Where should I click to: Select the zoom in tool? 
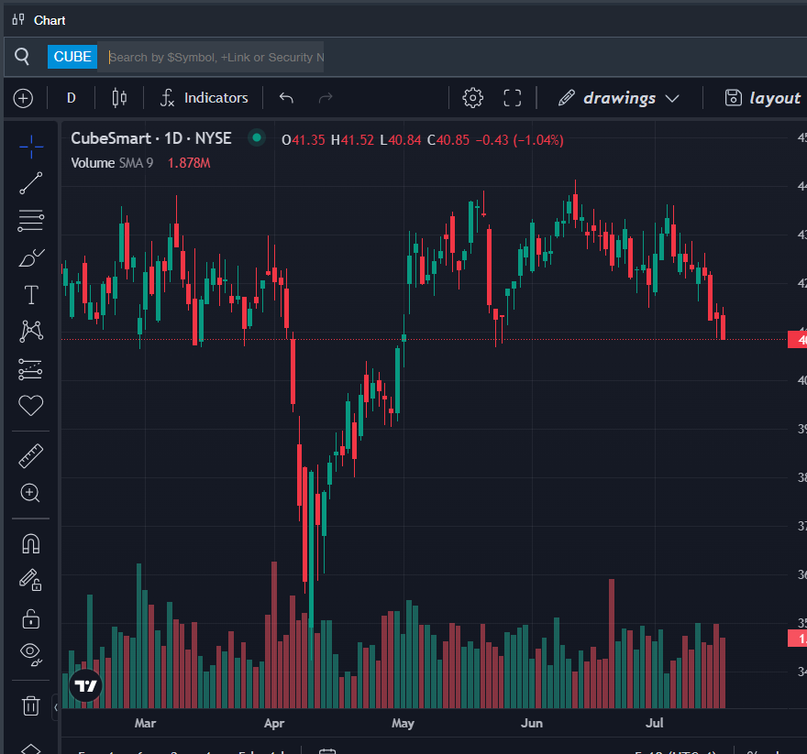point(30,493)
